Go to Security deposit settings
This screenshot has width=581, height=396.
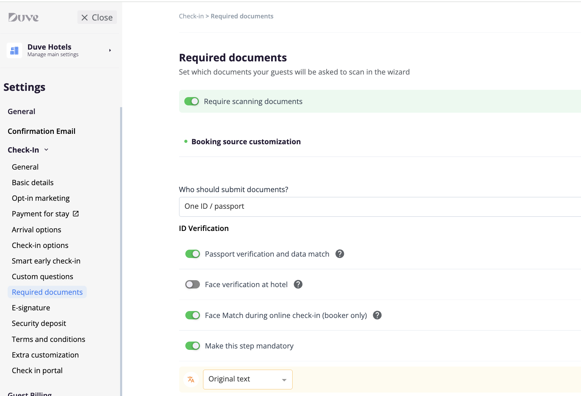pyautogui.click(x=39, y=324)
